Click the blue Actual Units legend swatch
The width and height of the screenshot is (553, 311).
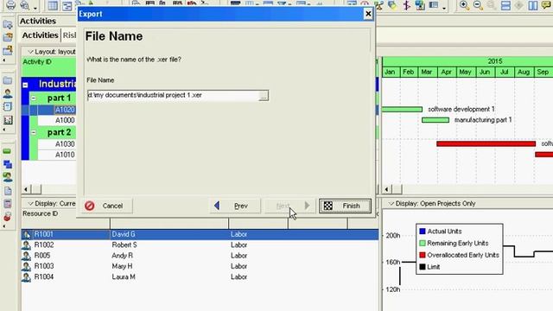pyautogui.click(x=423, y=232)
